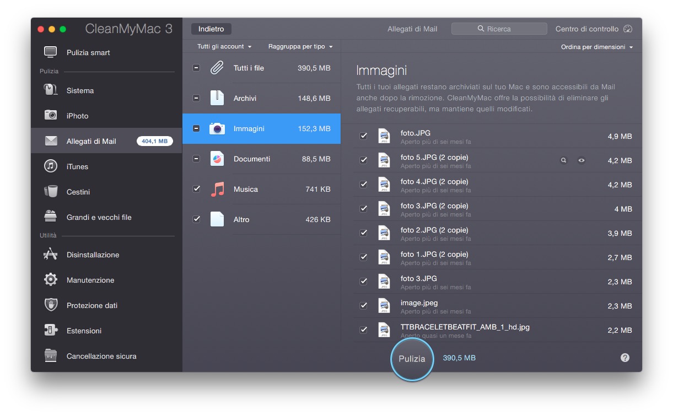Click the magnifier icon on foto 5.JPG row

[x=563, y=160]
